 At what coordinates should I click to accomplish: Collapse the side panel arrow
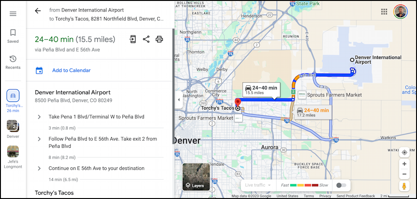click(179, 99)
